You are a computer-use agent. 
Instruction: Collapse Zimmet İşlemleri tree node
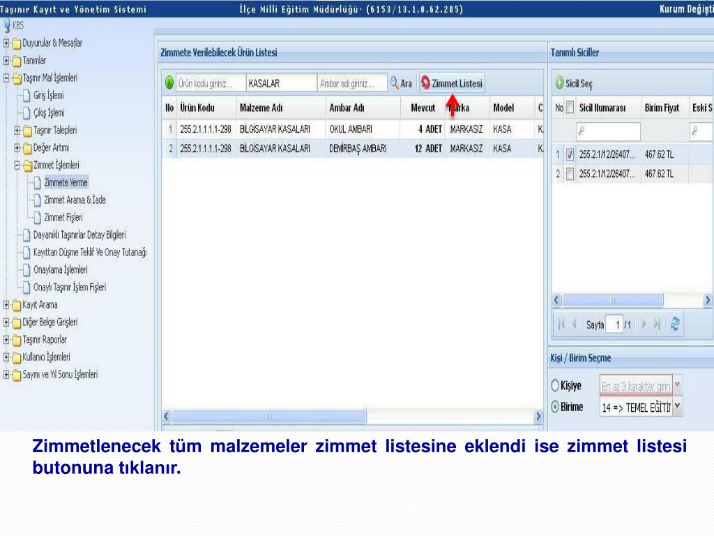[x=17, y=165]
